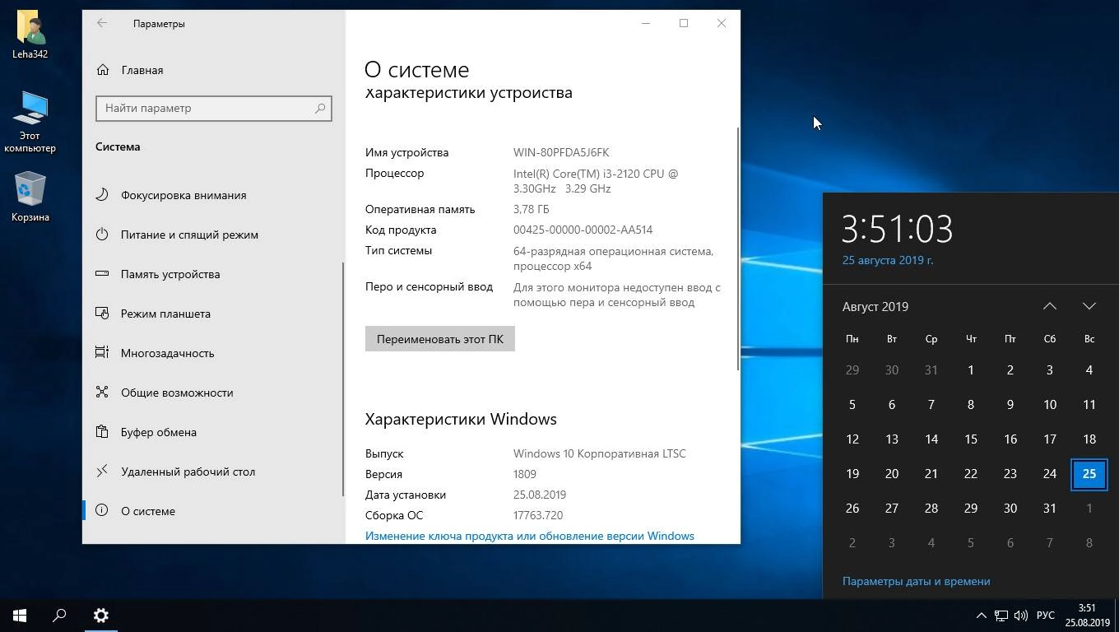
Task: Go to next month with down chevron
Action: [x=1089, y=306]
